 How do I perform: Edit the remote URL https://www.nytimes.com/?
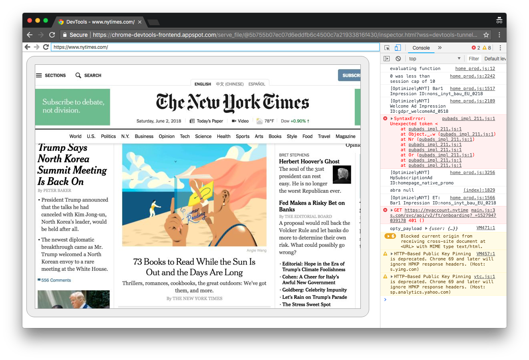point(215,47)
